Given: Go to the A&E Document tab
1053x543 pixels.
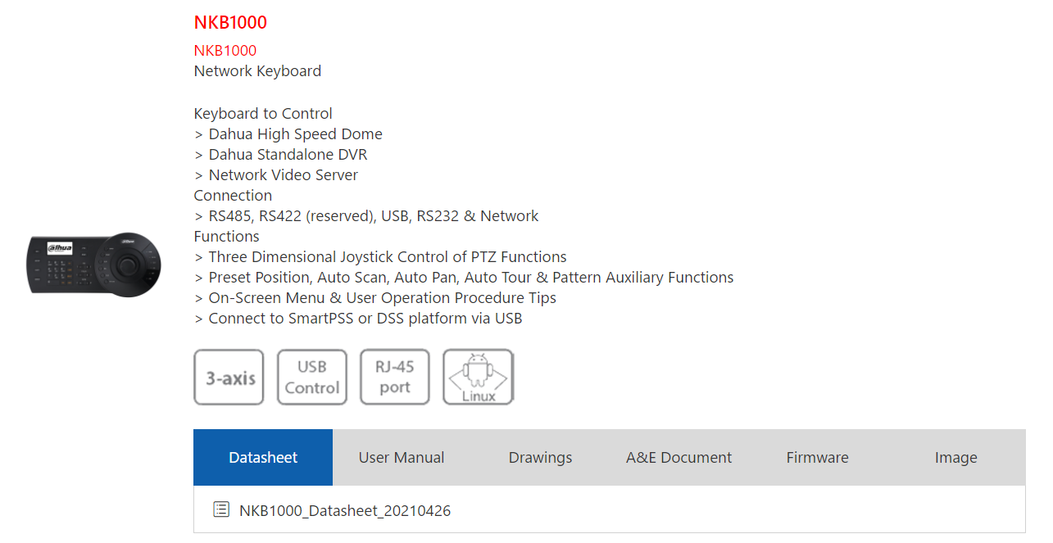Looking at the screenshot, I should tap(679, 458).
